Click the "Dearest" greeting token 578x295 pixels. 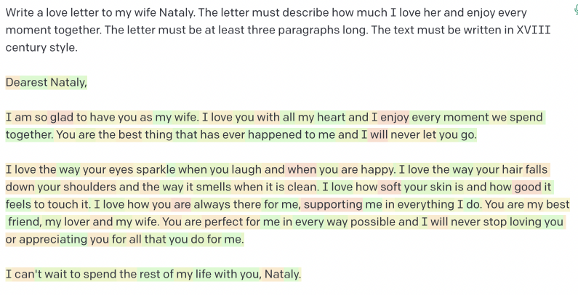click(25, 82)
